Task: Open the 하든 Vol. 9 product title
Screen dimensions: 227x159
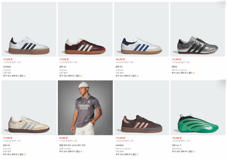Action: coord(177,145)
